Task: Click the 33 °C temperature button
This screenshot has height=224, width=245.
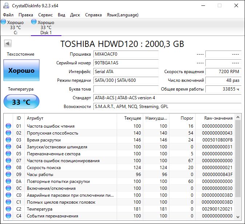Action: pos(21,102)
